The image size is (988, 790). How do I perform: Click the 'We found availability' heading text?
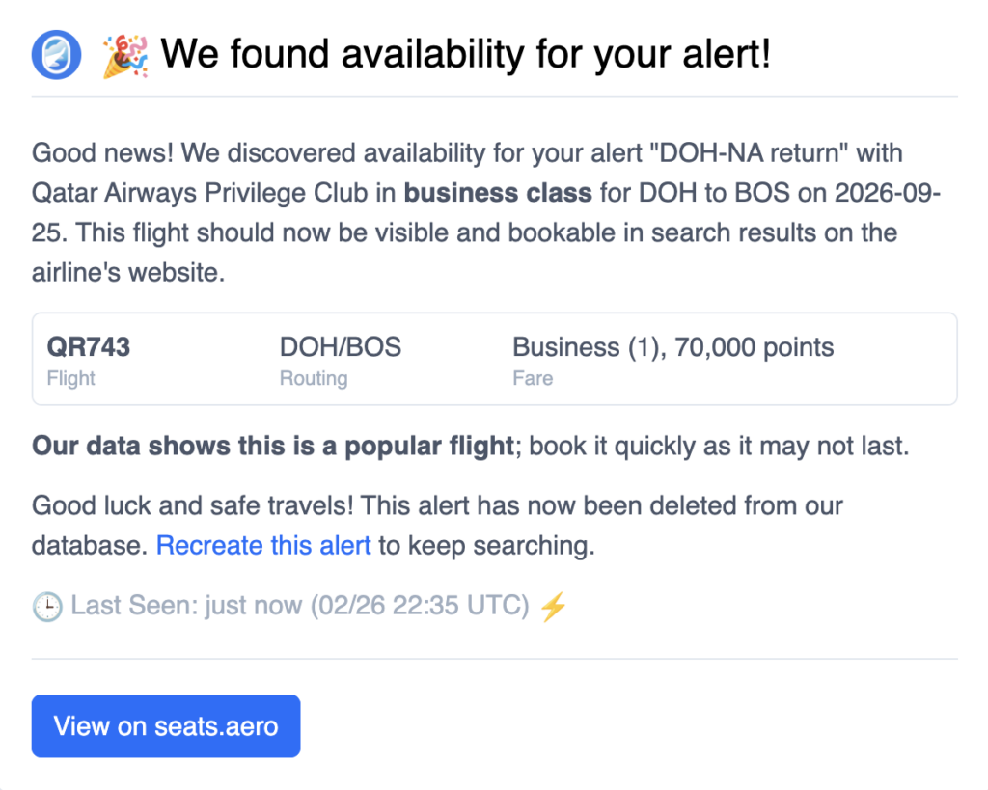(465, 54)
